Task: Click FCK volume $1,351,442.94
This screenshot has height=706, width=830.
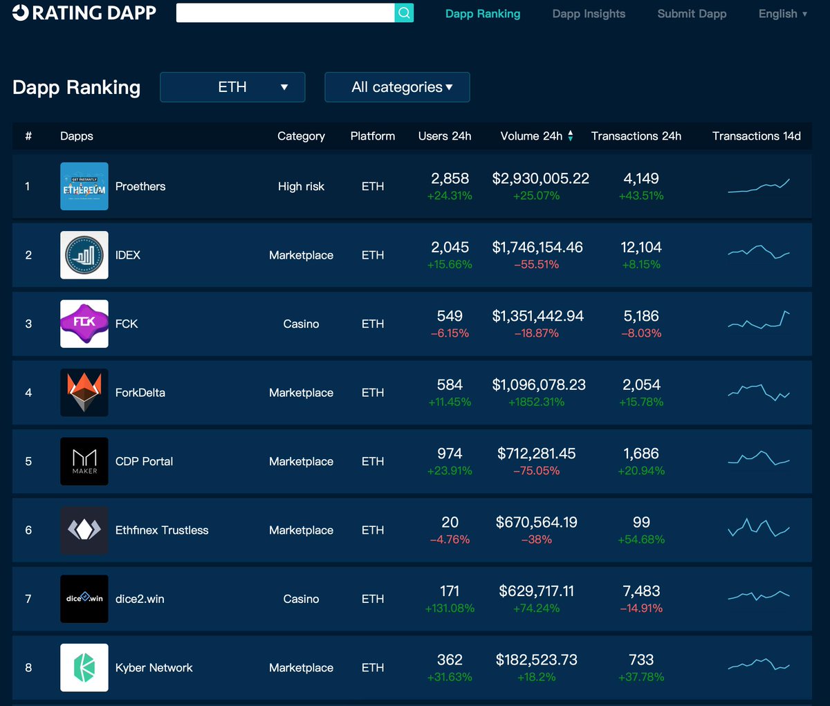Action: coord(538,316)
